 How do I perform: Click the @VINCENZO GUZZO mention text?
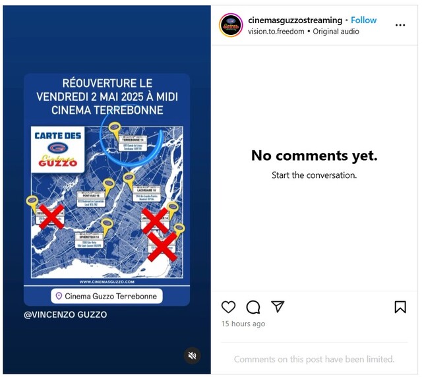click(x=65, y=314)
